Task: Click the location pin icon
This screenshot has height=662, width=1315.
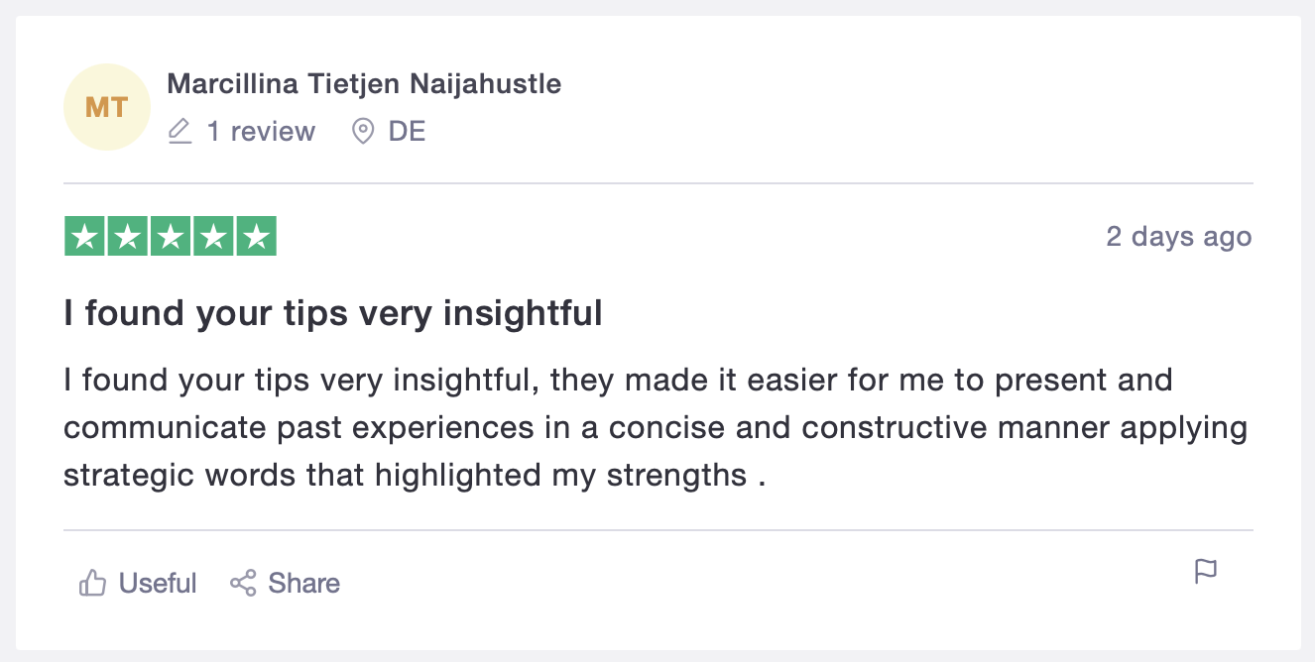Action: (364, 131)
